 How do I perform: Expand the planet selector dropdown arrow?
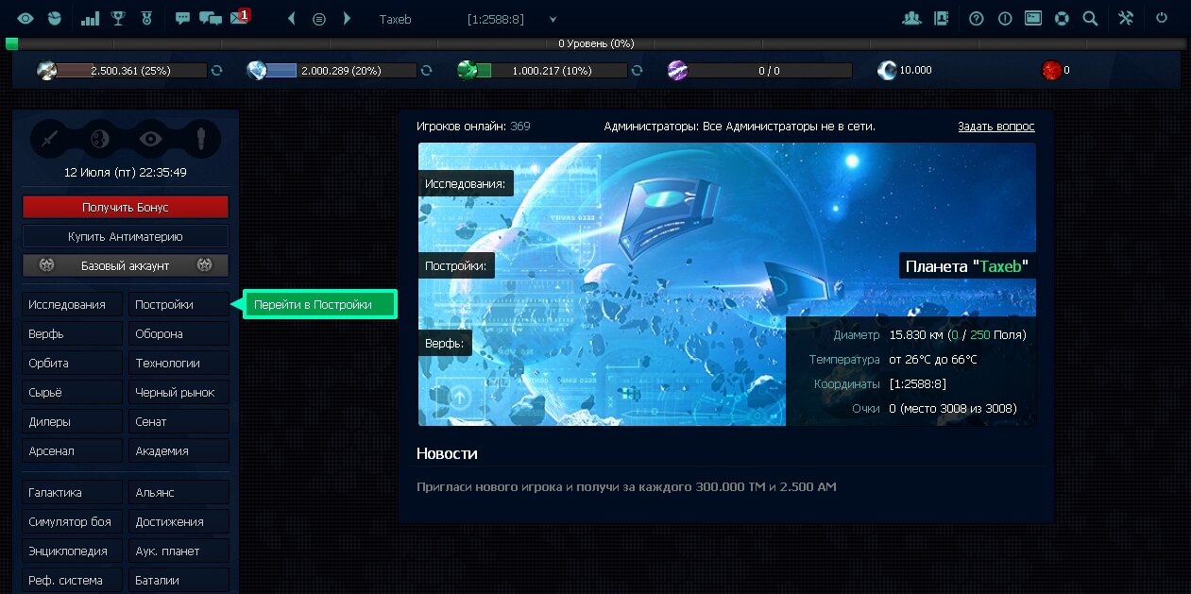(553, 19)
